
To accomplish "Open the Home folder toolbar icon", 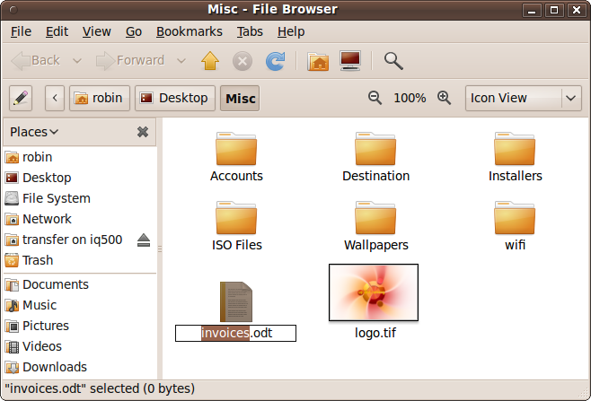I will click(318, 61).
